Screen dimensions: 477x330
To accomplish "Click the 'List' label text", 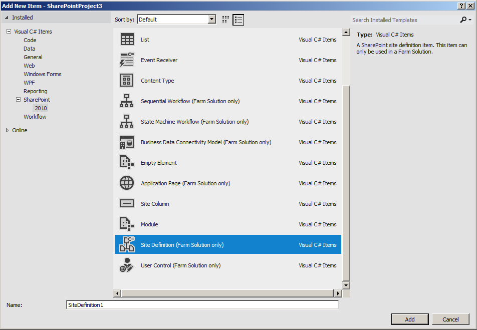I will pos(145,40).
